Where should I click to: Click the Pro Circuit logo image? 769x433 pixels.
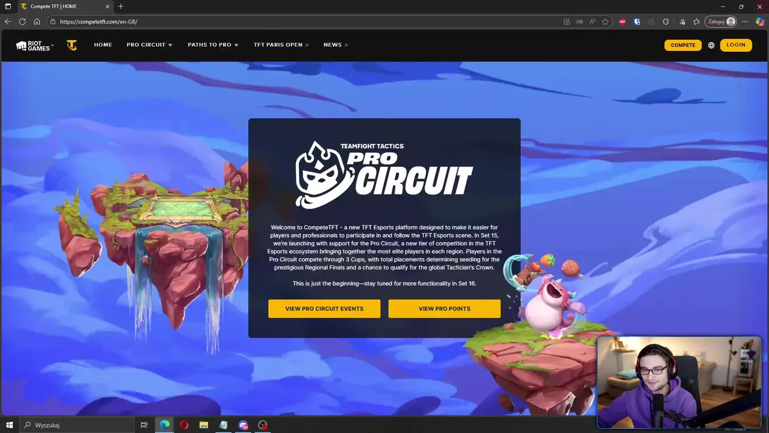384,175
